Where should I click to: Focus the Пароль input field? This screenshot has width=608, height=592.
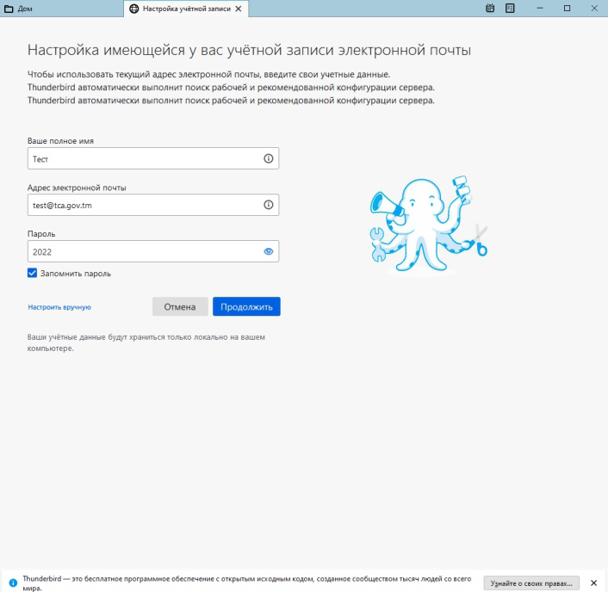[153, 251]
